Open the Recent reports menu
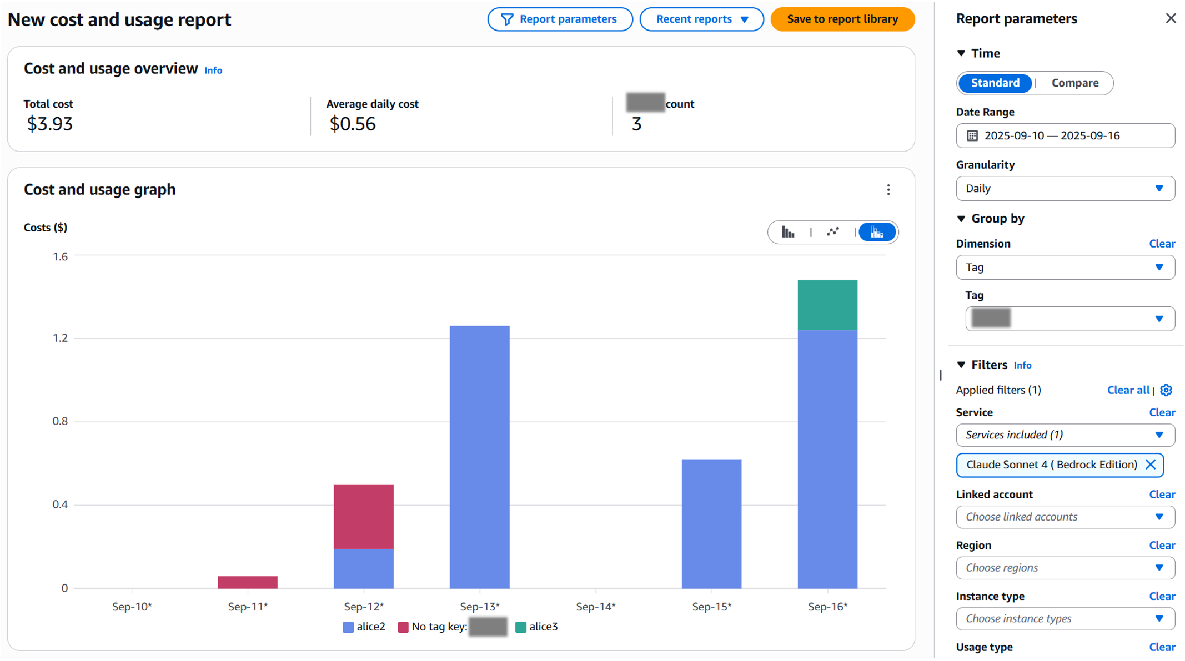The width and height of the screenshot is (1185, 661). tap(701, 19)
